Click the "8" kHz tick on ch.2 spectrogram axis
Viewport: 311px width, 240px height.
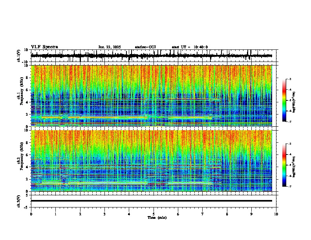pos(27,143)
